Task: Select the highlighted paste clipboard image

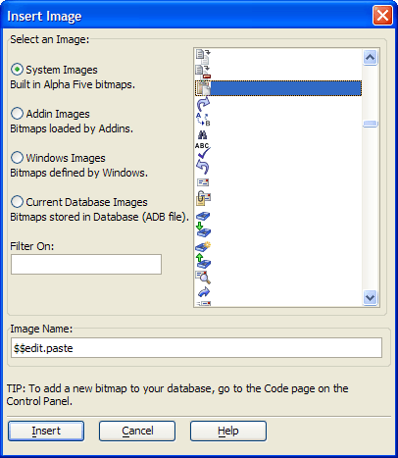Action: 278,88
